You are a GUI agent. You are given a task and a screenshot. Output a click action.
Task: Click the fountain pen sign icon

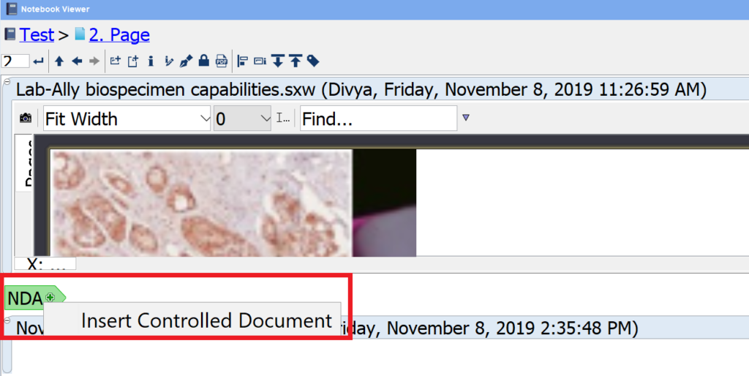187,61
